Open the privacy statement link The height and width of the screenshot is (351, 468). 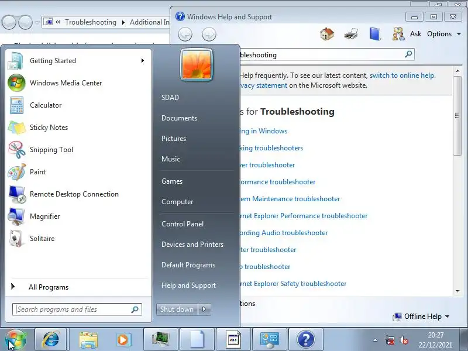(264, 85)
